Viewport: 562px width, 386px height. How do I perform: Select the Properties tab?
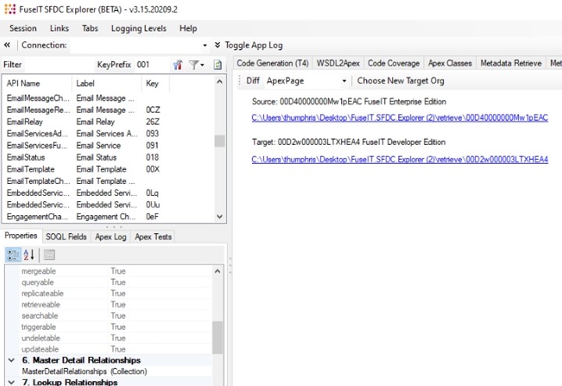point(21,235)
